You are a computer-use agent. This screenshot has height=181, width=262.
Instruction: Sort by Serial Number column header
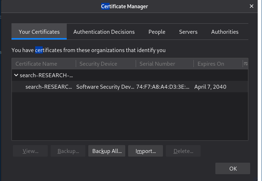click(x=165, y=64)
